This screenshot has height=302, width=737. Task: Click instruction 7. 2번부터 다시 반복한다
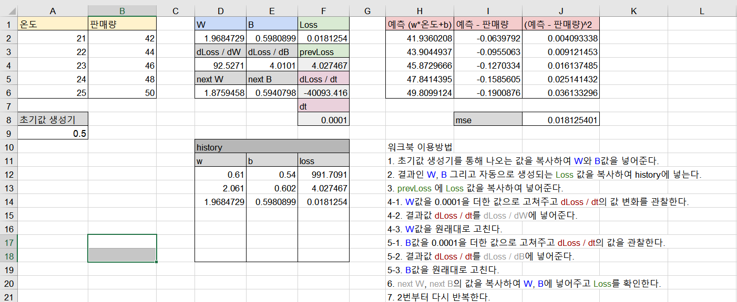click(x=438, y=297)
